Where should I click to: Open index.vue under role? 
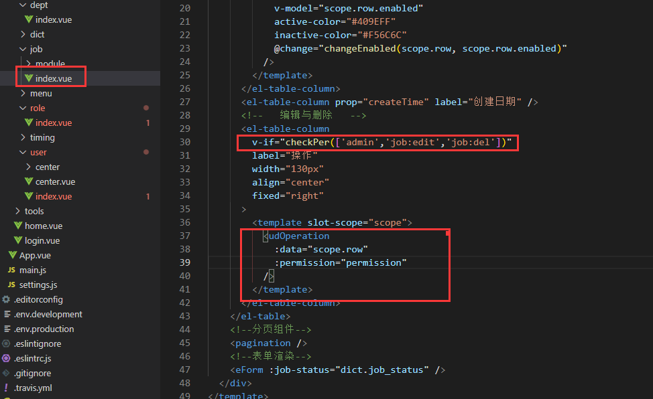pyautogui.click(x=54, y=123)
